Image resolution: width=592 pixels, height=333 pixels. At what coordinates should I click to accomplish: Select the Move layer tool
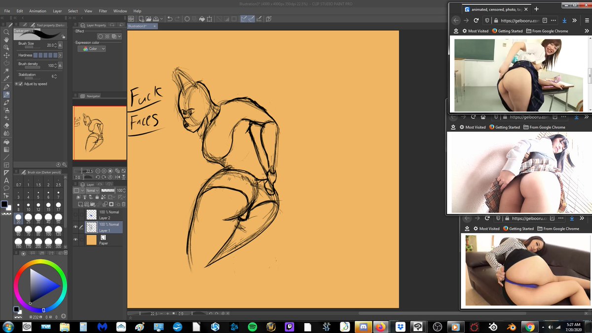6,56
